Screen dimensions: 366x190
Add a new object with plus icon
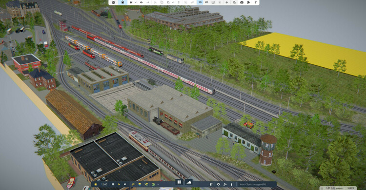click(x=227, y=2)
